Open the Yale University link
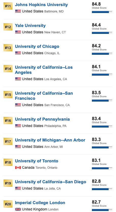This screenshot has width=116, height=212. point(30,25)
